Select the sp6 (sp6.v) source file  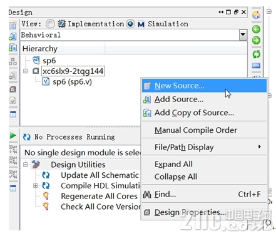click(72, 82)
